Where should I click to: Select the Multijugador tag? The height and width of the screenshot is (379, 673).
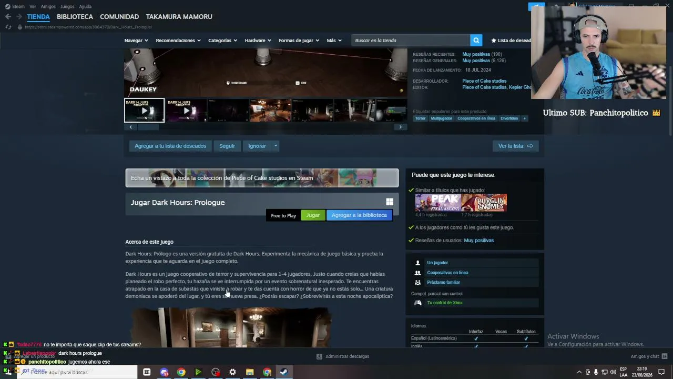441,118
